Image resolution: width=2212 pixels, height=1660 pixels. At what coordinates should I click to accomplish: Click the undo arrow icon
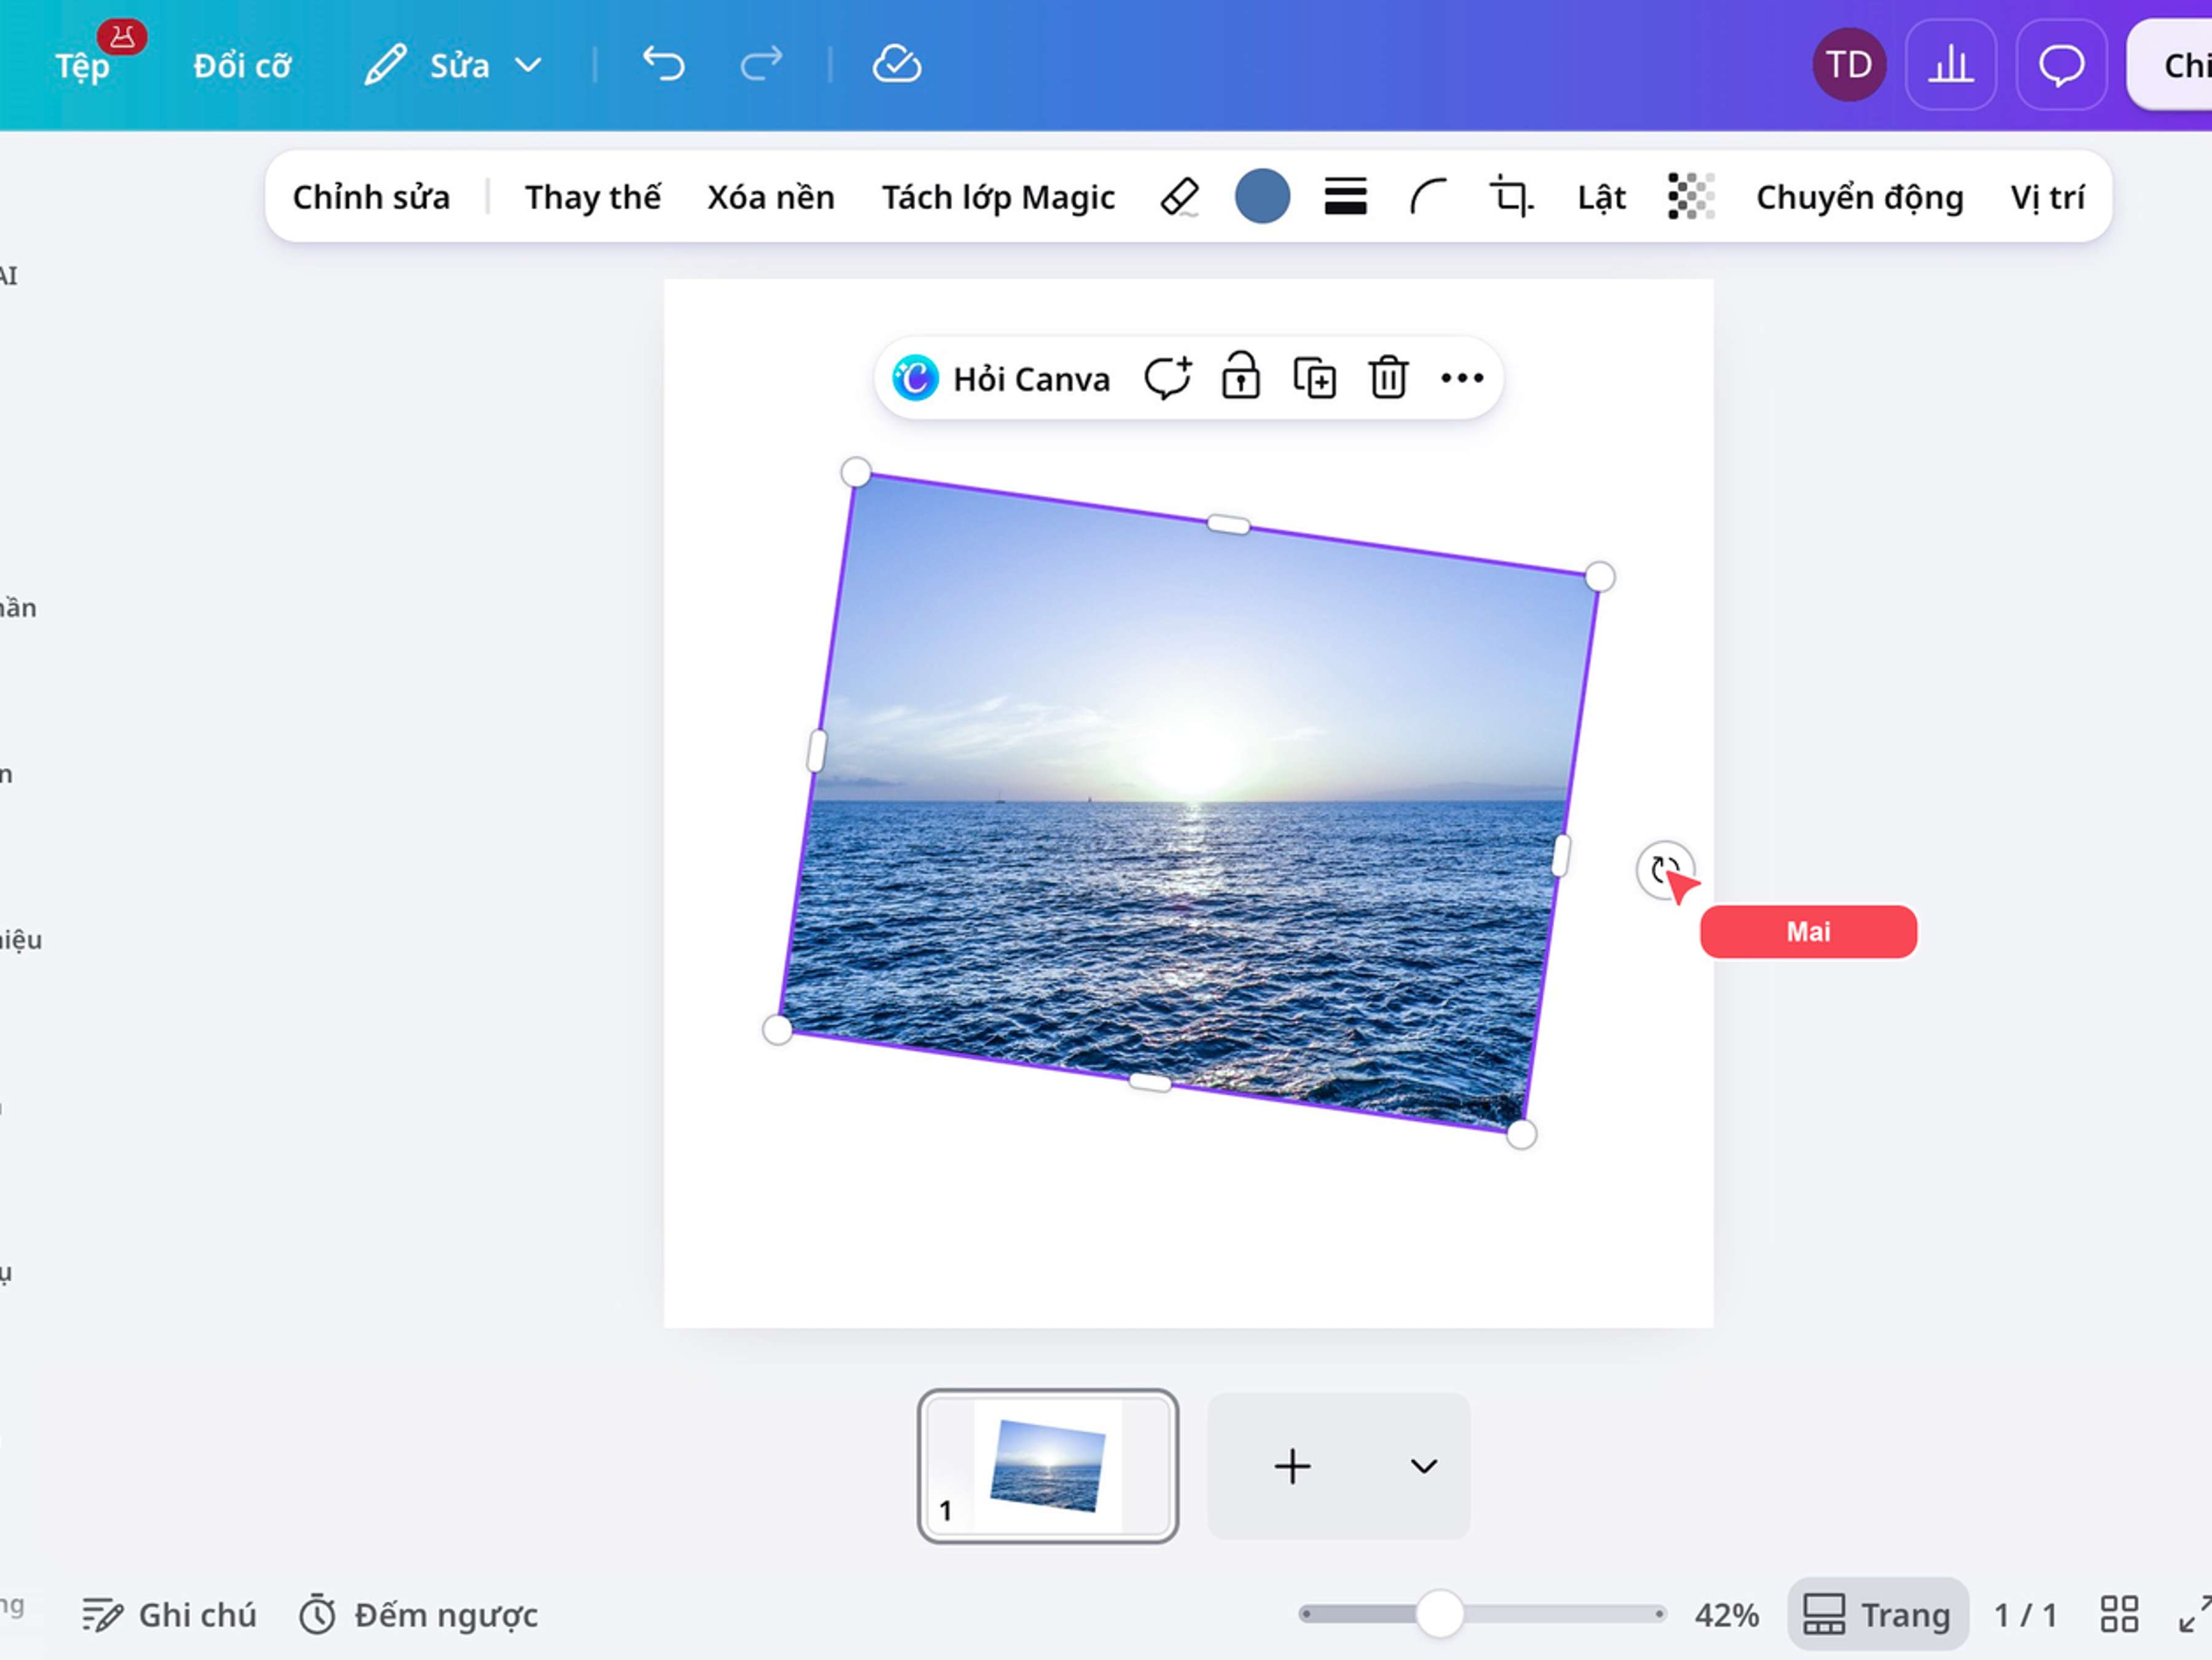coord(663,65)
